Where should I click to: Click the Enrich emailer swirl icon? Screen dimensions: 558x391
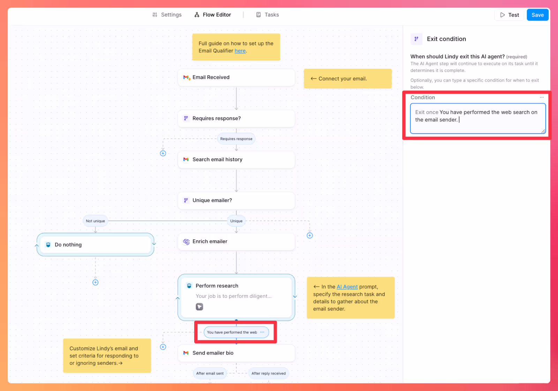[x=187, y=242]
